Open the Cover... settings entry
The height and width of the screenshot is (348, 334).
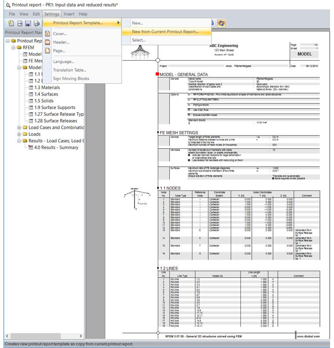pyautogui.click(x=82, y=34)
